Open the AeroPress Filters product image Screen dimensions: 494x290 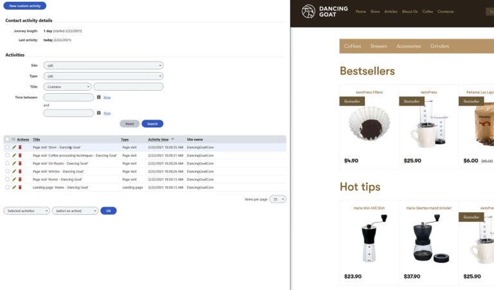point(369,123)
